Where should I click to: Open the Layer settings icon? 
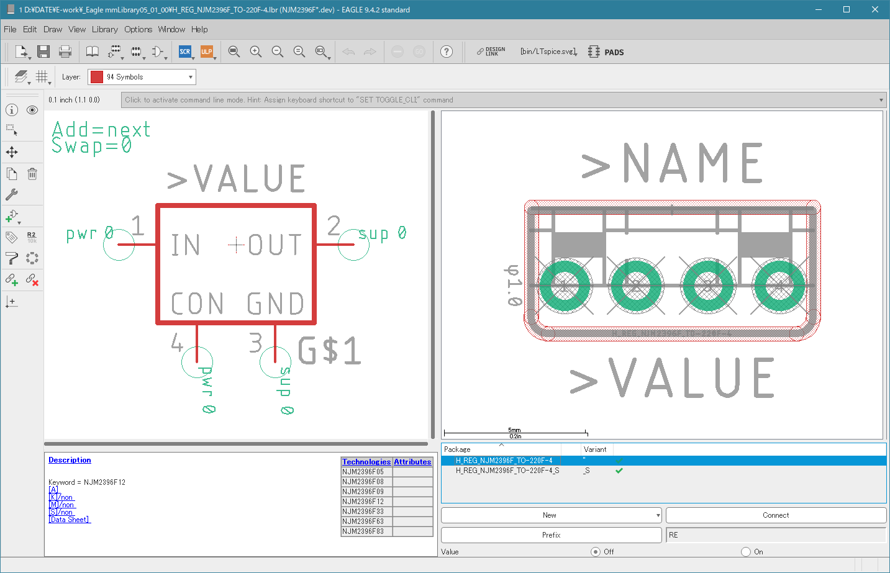pyautogui.click(x=22, y=76)
